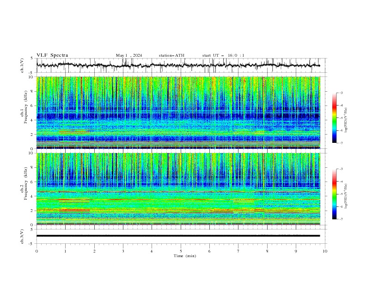Click the ch.1 "Frequency (kHz)" axis label
This screenshot has width=366, height=282.
click(26, 107)
